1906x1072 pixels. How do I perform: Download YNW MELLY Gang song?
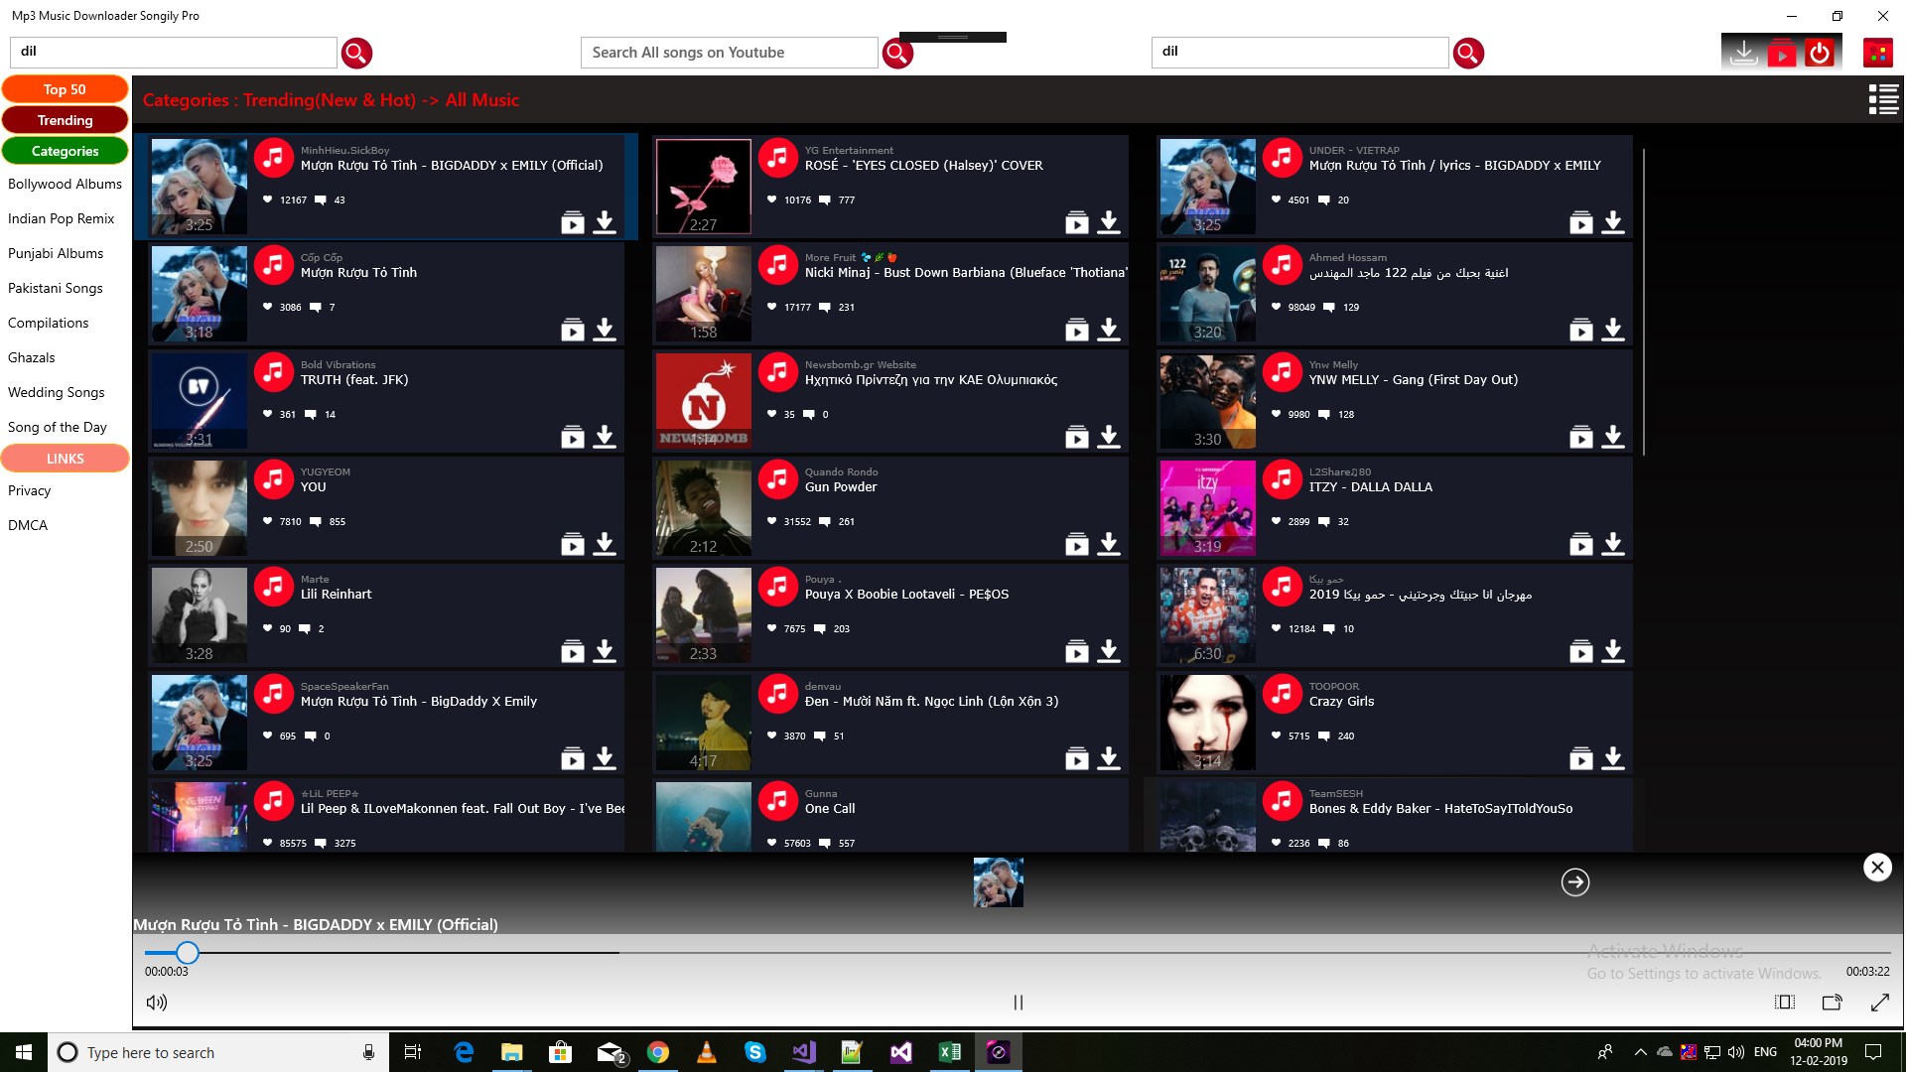[x=1613, y=437]
